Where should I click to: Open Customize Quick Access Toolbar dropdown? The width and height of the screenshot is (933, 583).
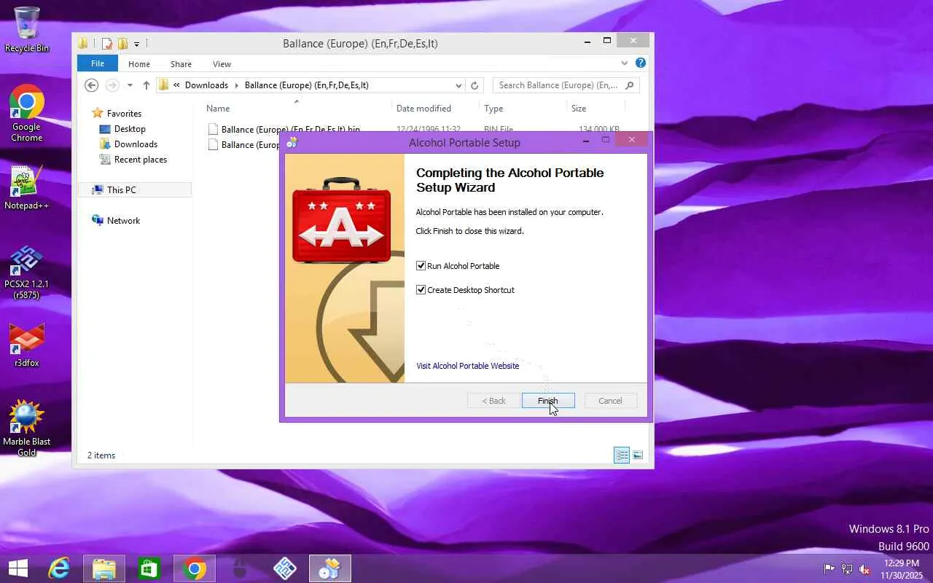click(136, 44)
